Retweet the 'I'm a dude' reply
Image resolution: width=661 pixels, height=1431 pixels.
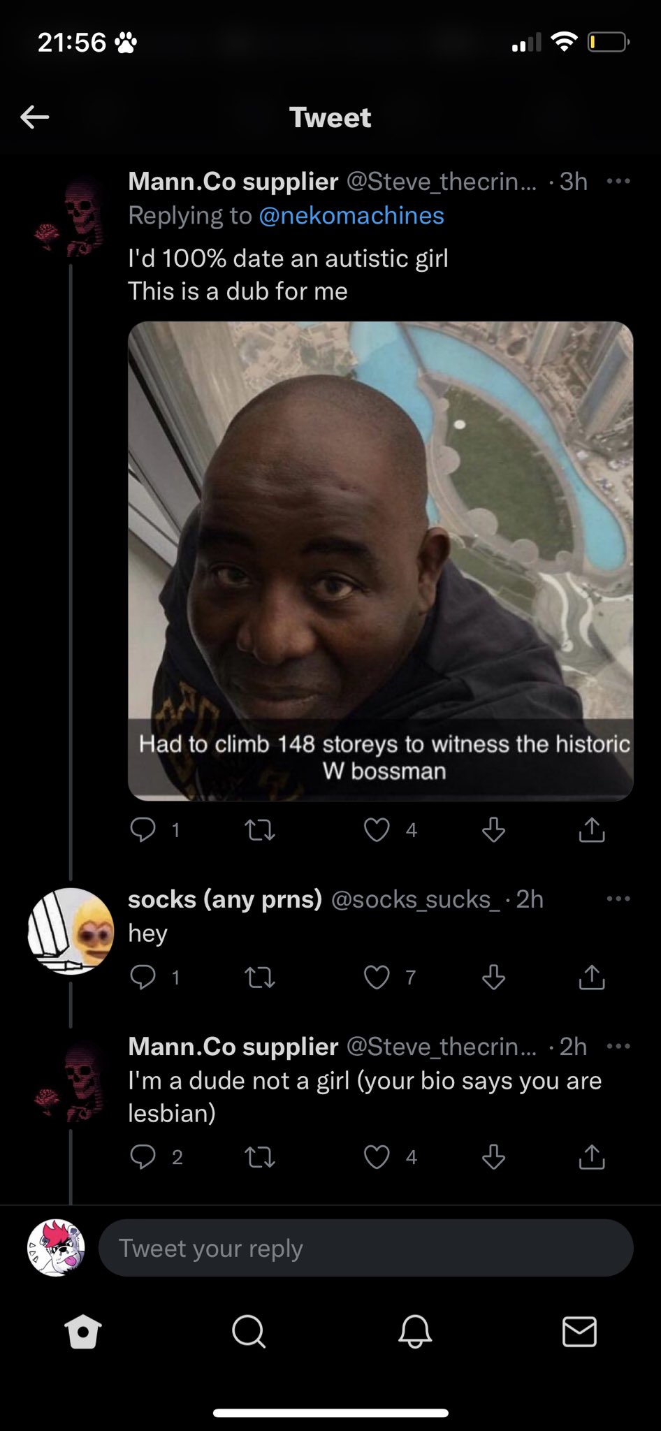(260, 1156)
